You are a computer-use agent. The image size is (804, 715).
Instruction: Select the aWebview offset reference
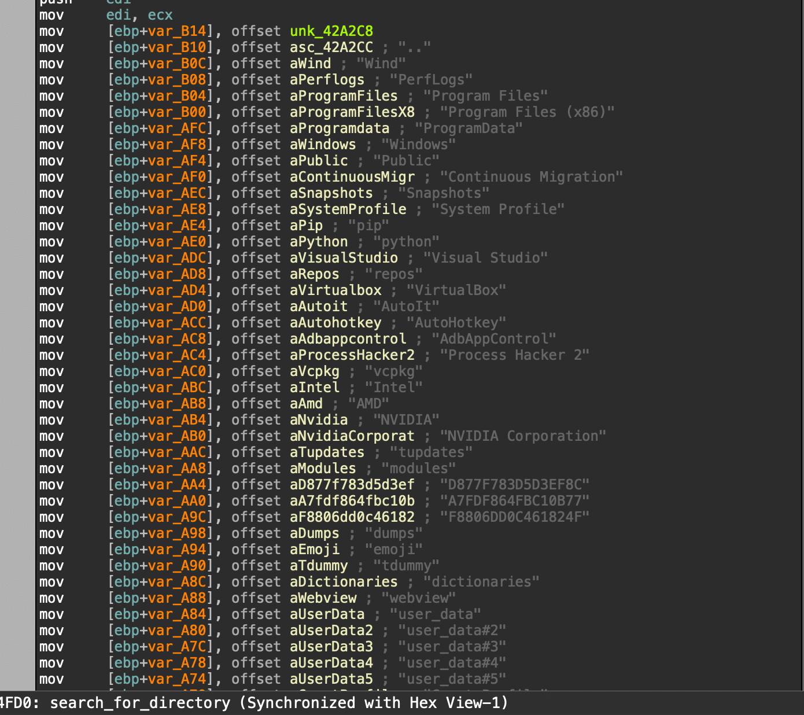(323, 598)
